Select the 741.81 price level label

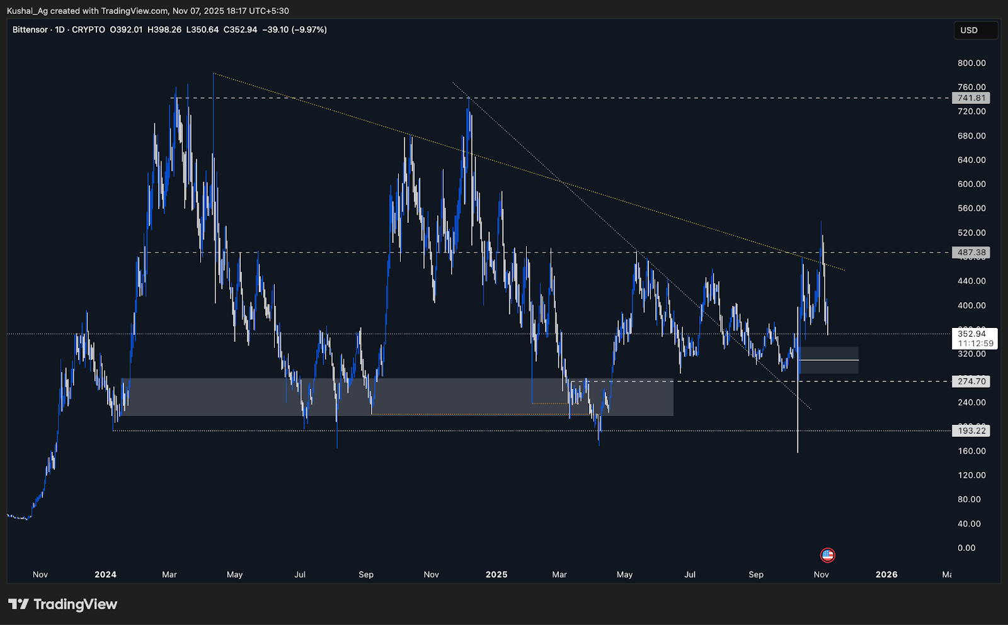pos(971,98)
